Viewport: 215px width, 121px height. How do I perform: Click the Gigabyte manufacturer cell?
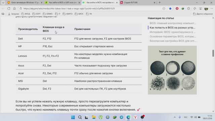point(24,89)
